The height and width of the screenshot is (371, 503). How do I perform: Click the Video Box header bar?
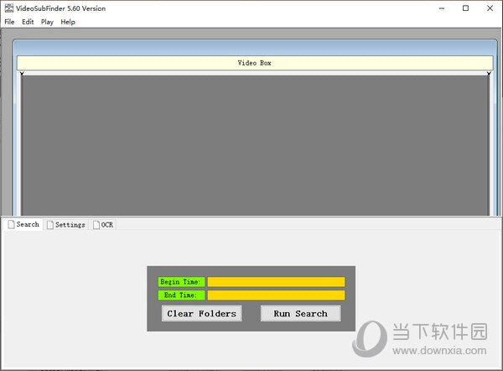[255, 63]
